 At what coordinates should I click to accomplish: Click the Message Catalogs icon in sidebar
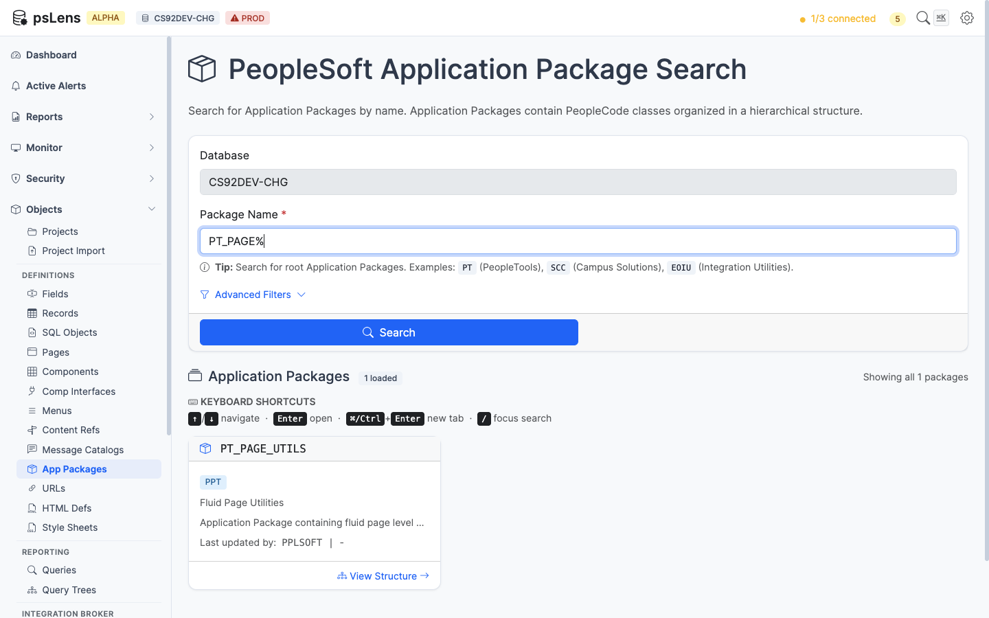pos(32,449)
